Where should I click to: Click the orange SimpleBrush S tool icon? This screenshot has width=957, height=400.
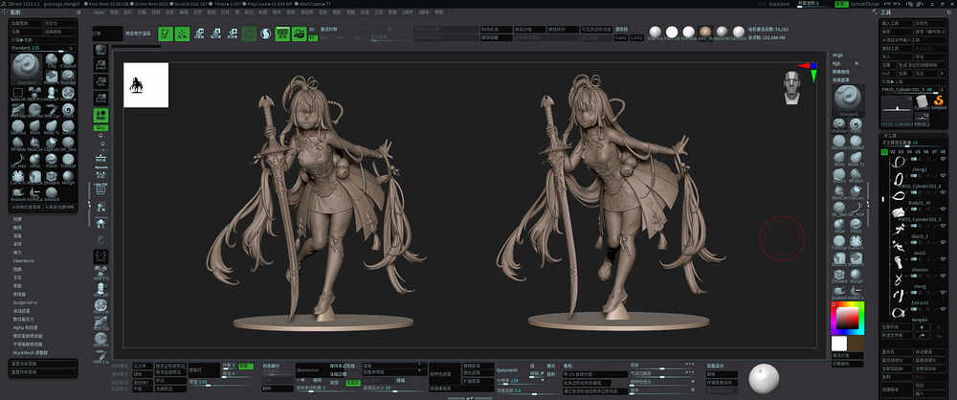[939, 100]
